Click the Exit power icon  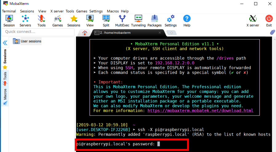pyautogui.click(x=269, y=21)
